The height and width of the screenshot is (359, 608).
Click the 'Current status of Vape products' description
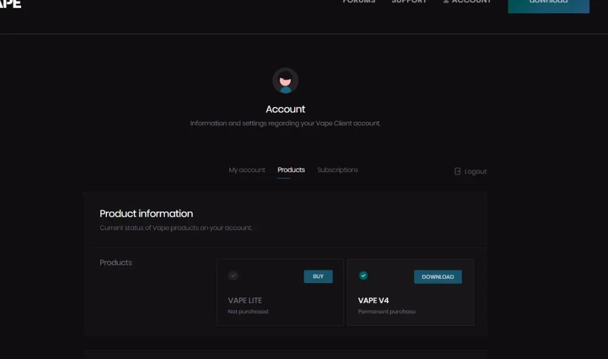[x=176, y=228]
